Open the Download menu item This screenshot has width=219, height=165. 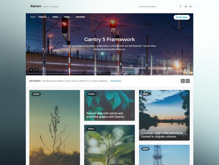(80, 17)
